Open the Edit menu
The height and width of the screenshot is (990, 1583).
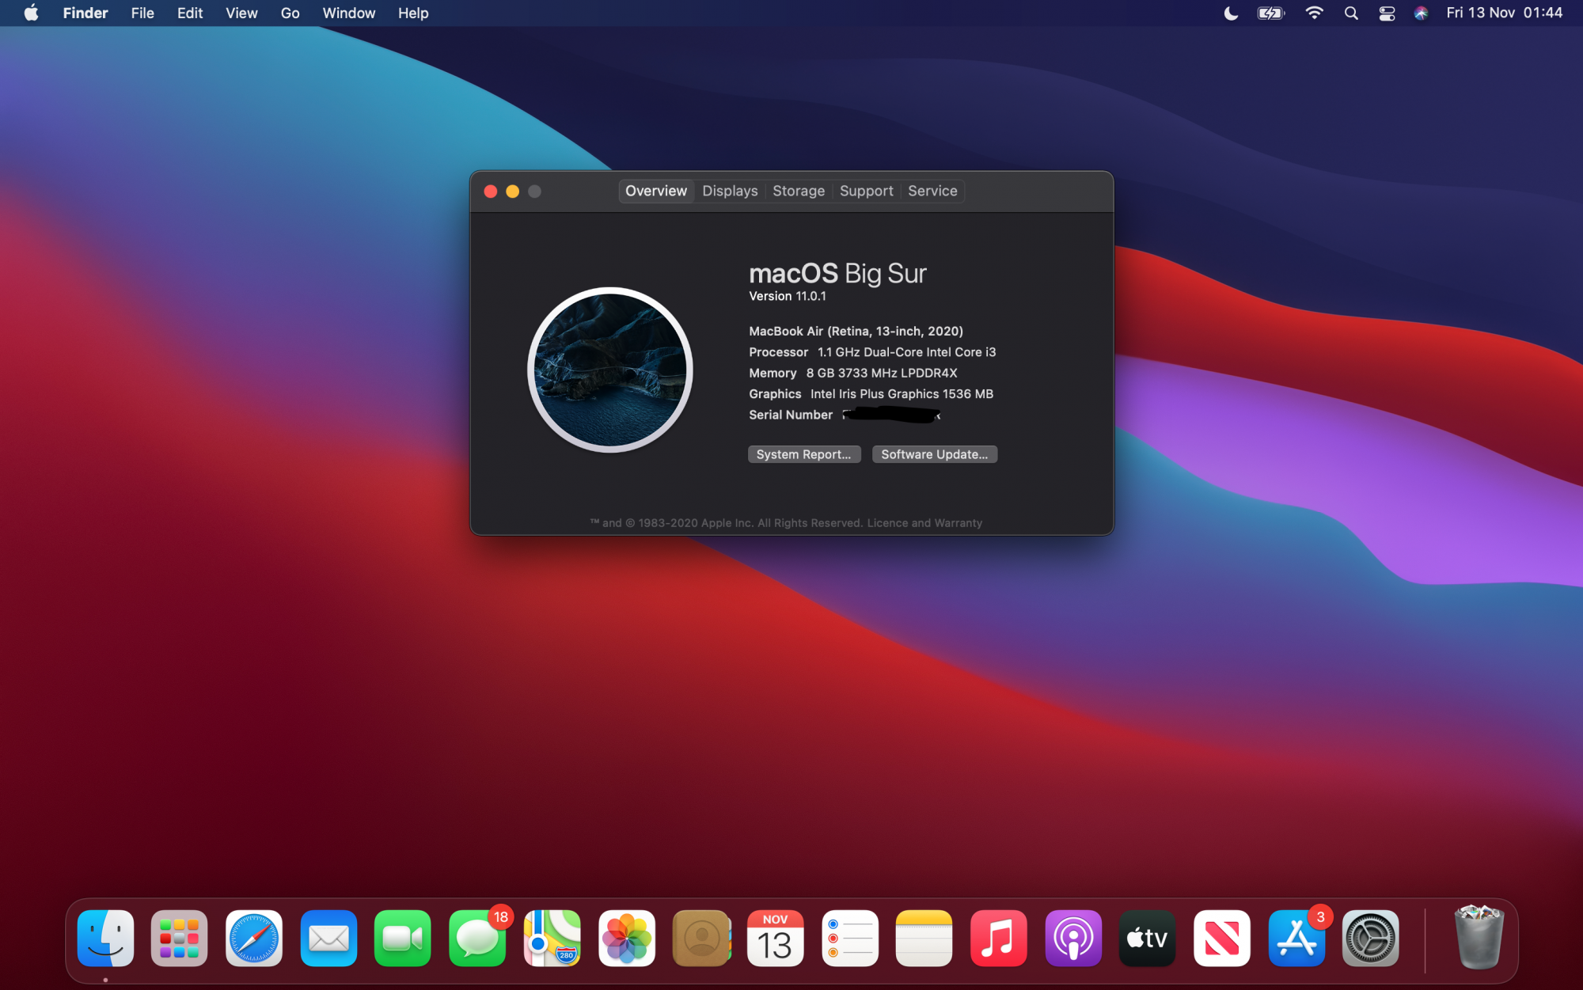click(x=190, y=13)
